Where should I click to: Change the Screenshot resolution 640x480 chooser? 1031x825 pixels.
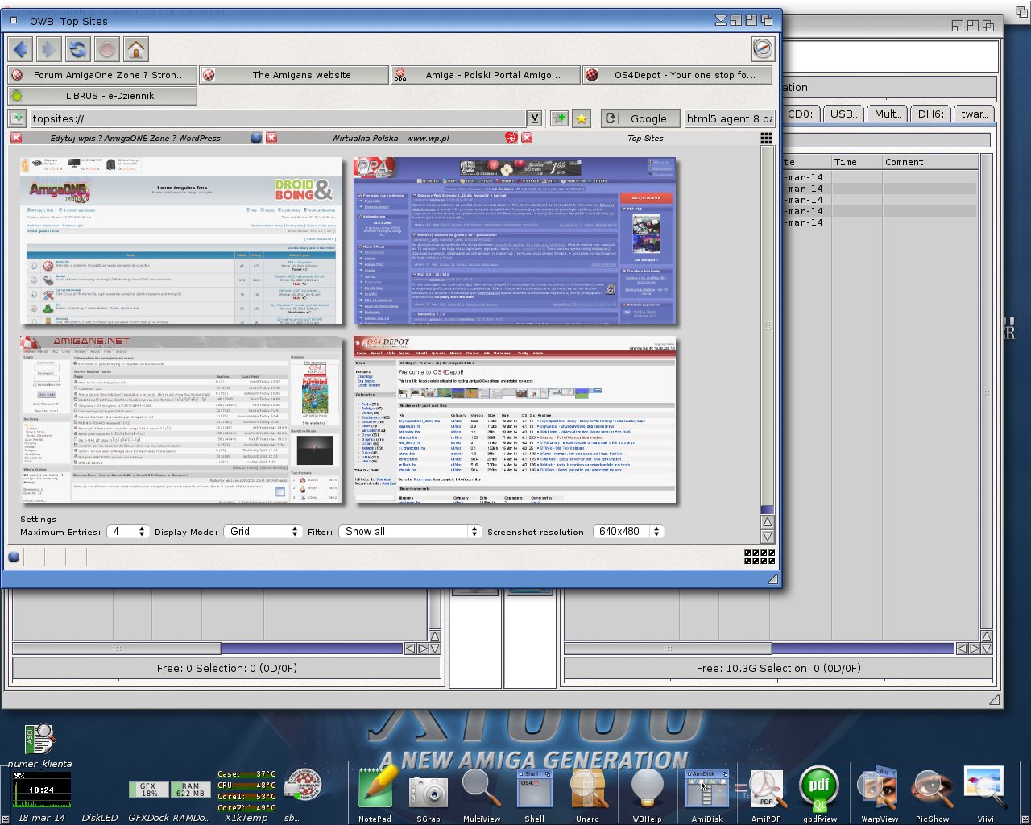[x=628, y=532]
